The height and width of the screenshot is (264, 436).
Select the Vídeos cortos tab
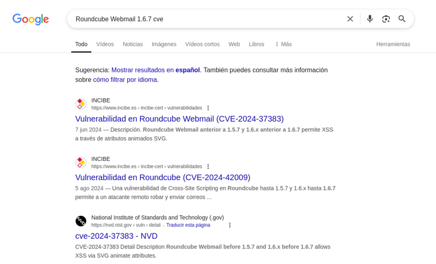click(202, 44)
